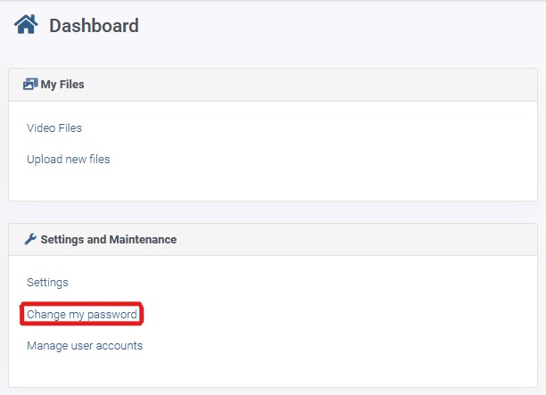Select Change my password
Image resolution: width=546 pixels, height=395 pixels.
[x=82, y=314]
